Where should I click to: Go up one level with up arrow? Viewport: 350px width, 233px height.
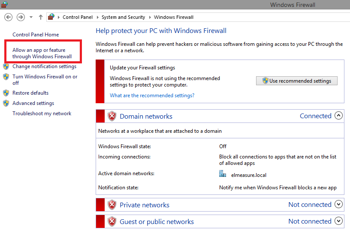[41, 17]
